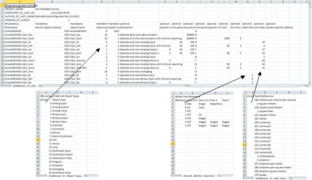Select the device-object-instance header cell
312x180 pixels.
pos(52,27)
